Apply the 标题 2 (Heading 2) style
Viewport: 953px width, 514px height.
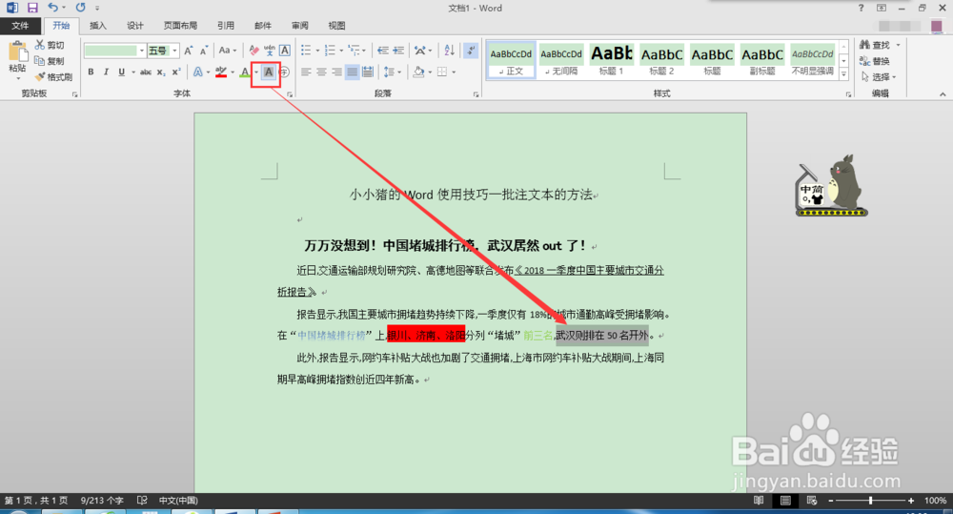coord(662,60)
